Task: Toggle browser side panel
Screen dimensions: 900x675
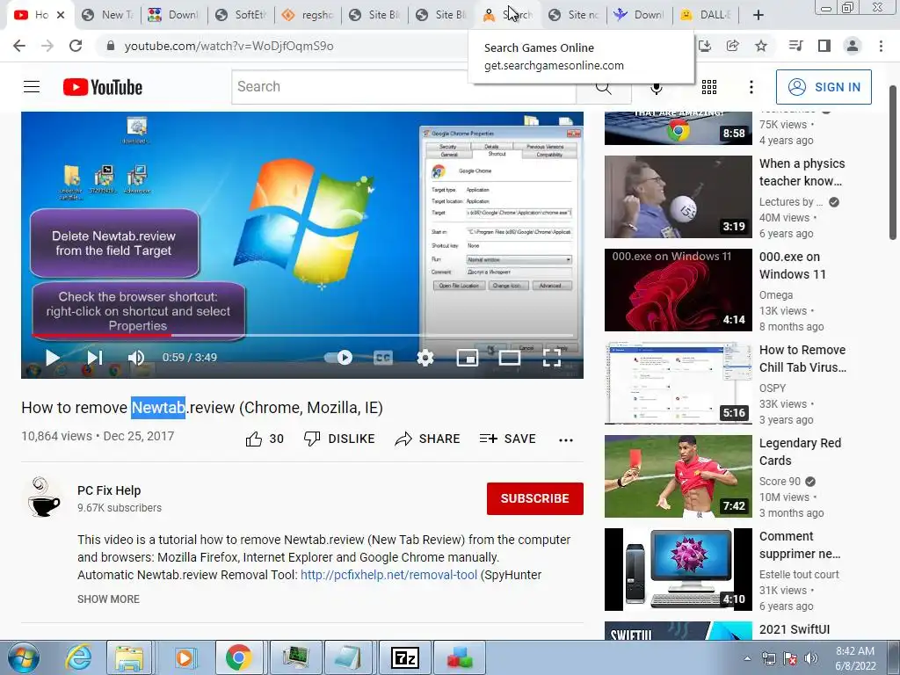Action: tap(824, 46)
